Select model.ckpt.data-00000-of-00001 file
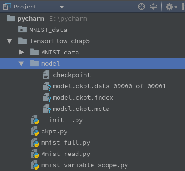The height and width of the screenshot is (171, 185). click(109, 86)
